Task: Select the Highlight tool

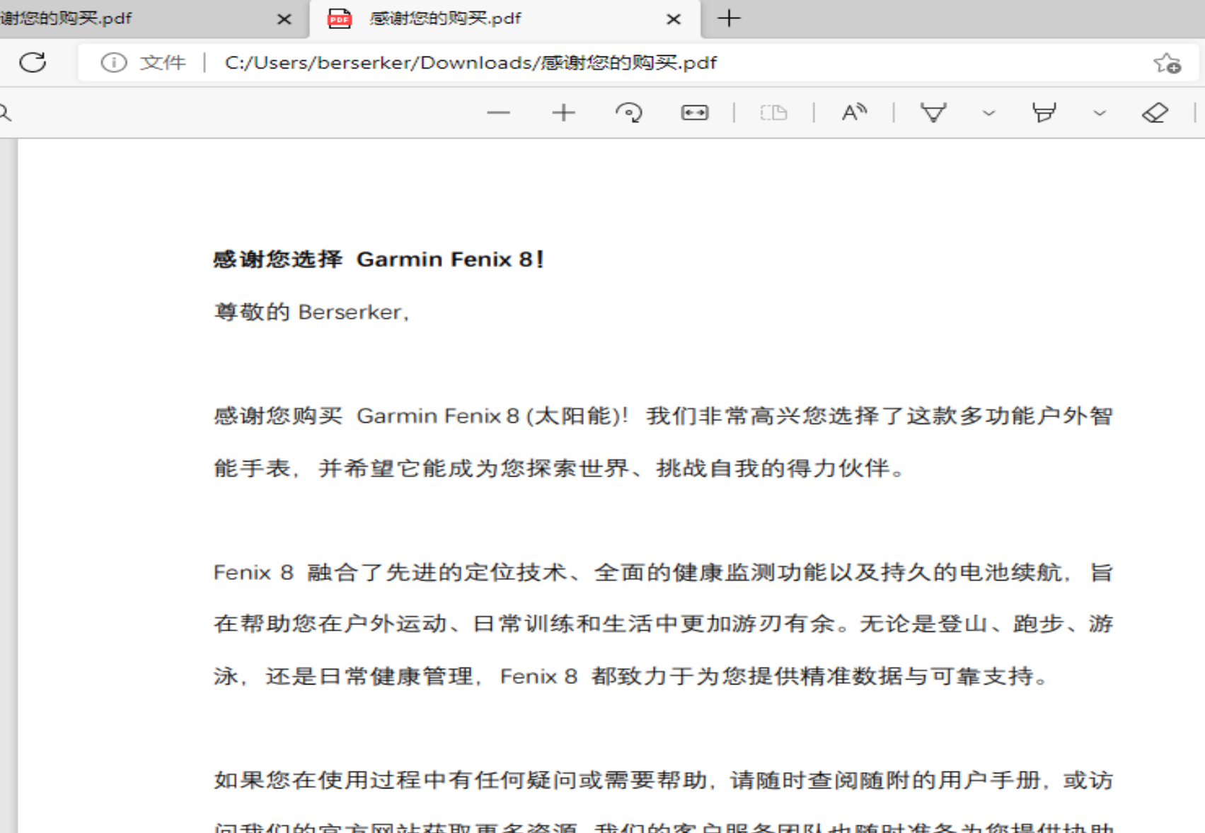Action: pyautogui.click(x=1044, y=112)
